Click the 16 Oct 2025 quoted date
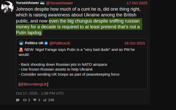Viewport: 176px width, 110px height. click(135, 43)
